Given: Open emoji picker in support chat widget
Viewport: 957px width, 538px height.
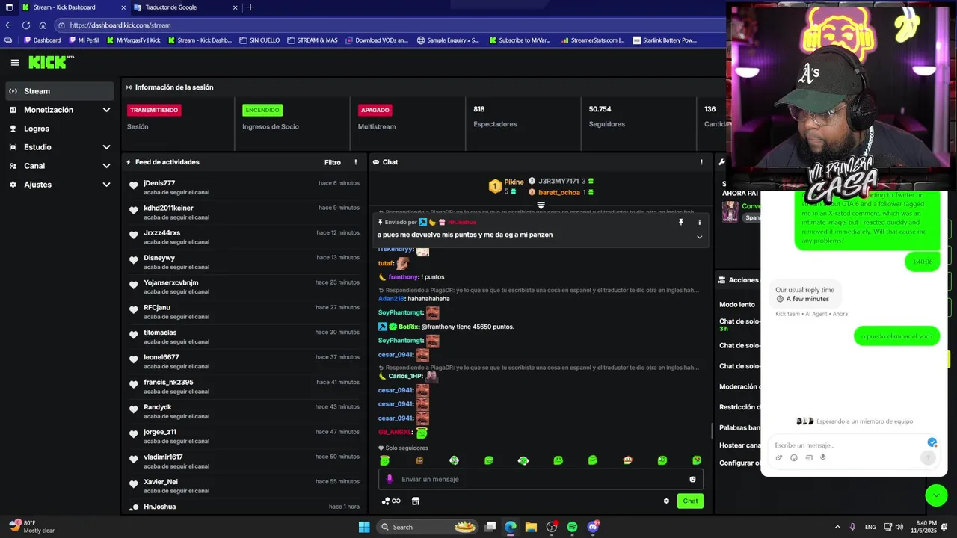Looking at the screenshot, I should [794, 457].
